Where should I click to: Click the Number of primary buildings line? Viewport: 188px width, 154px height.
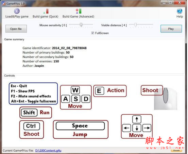tap(46, 53)
